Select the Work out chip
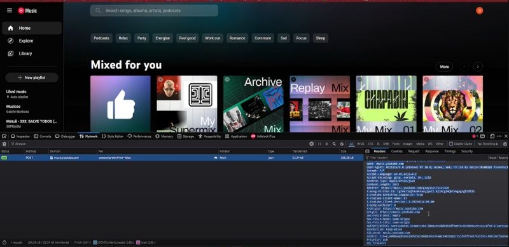Screen dimensions: 509x247 click(x=213, y=38)
